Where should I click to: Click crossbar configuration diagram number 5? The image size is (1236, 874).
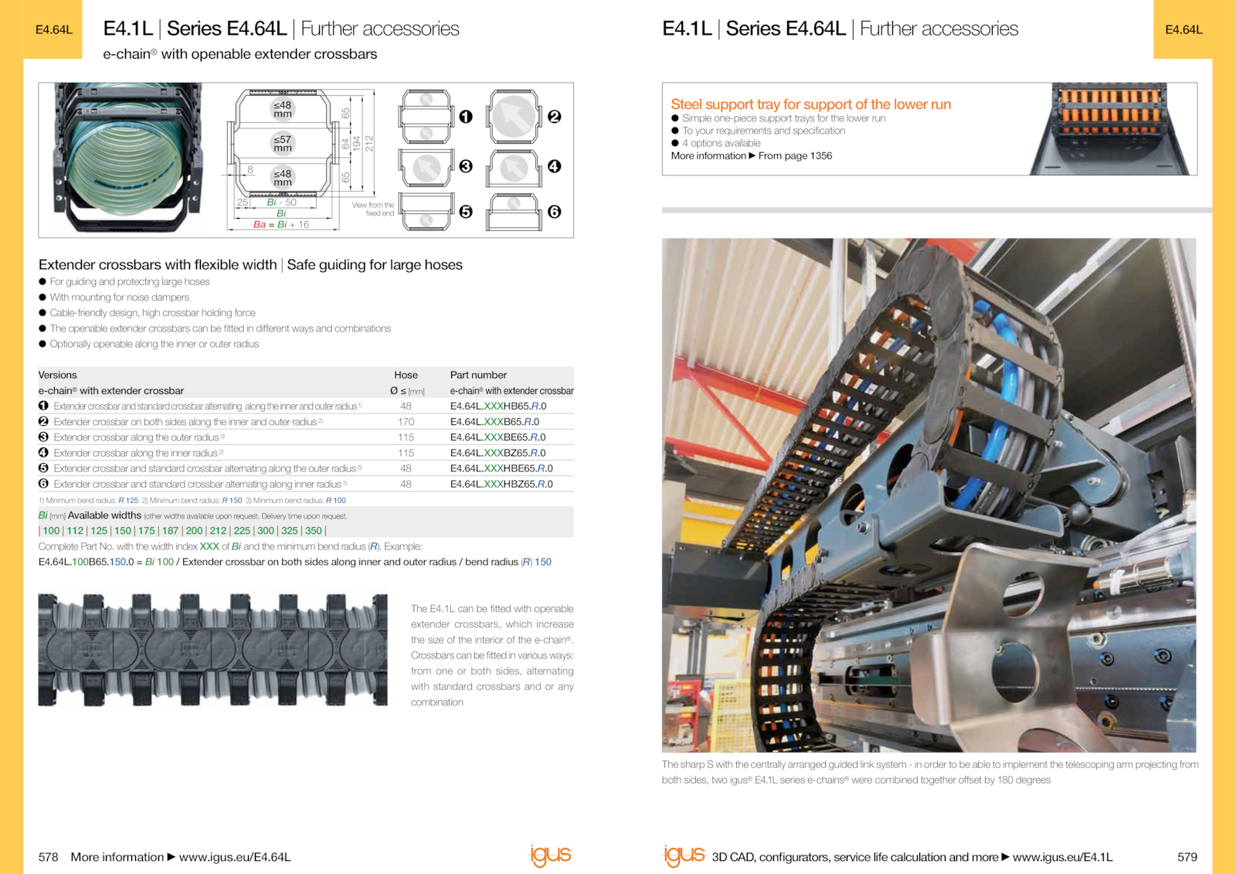[x=426, y=212]
